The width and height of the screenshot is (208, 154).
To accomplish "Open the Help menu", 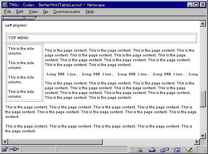I will (90, 12).
